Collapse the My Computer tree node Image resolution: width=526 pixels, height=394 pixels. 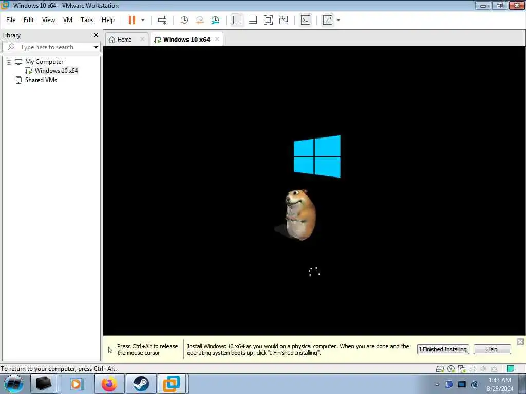click(x=9, y=62)
